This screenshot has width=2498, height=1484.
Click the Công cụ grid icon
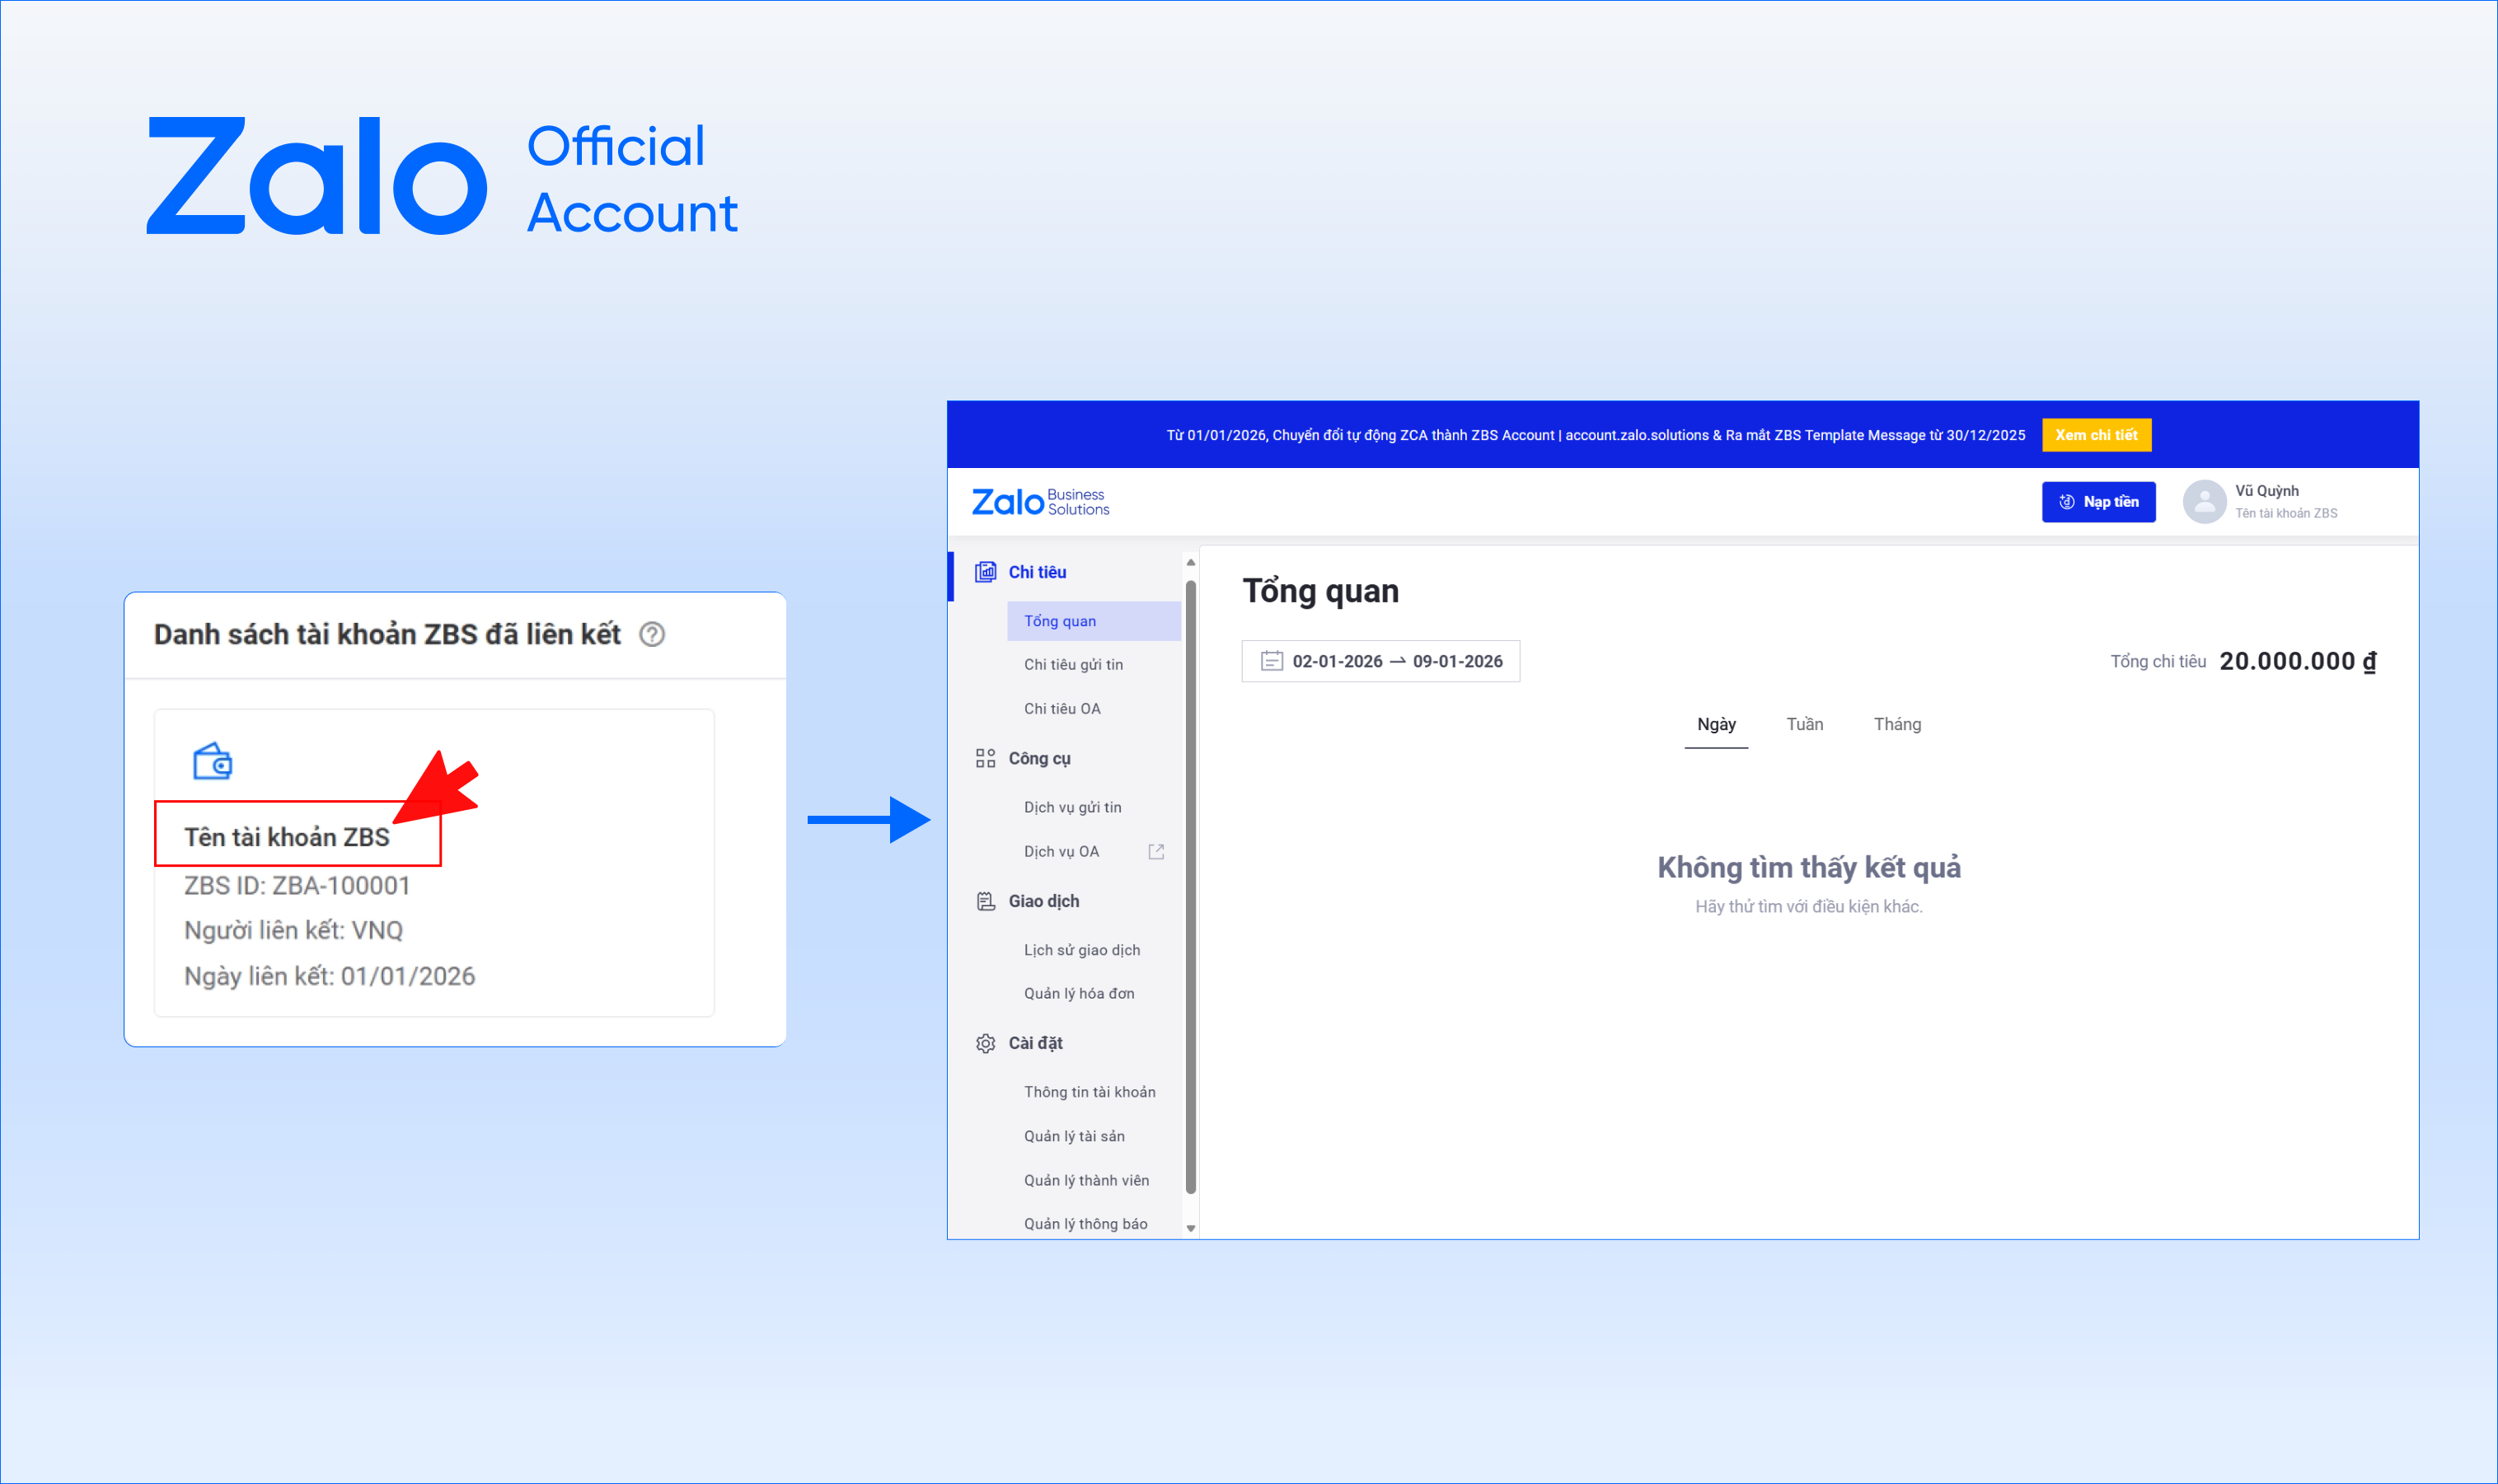click(985, 758)
